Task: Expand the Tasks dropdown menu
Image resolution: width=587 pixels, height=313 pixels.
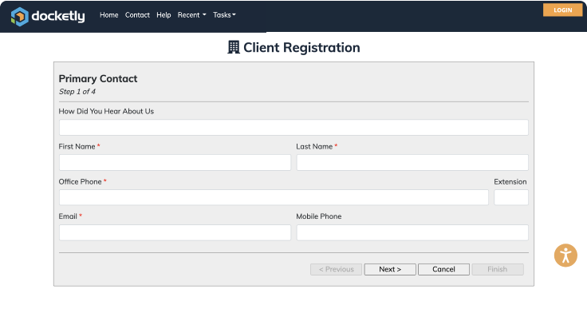Action: click(225, 15)
